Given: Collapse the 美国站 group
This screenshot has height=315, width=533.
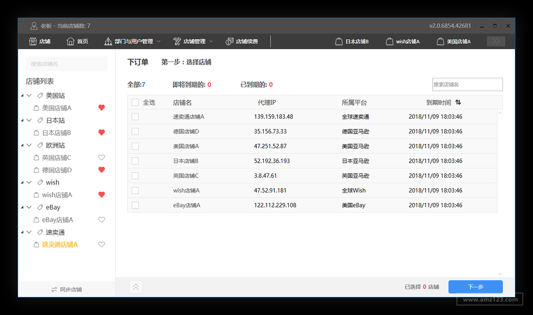Looking at the screenshot, I should coord(29,96).
